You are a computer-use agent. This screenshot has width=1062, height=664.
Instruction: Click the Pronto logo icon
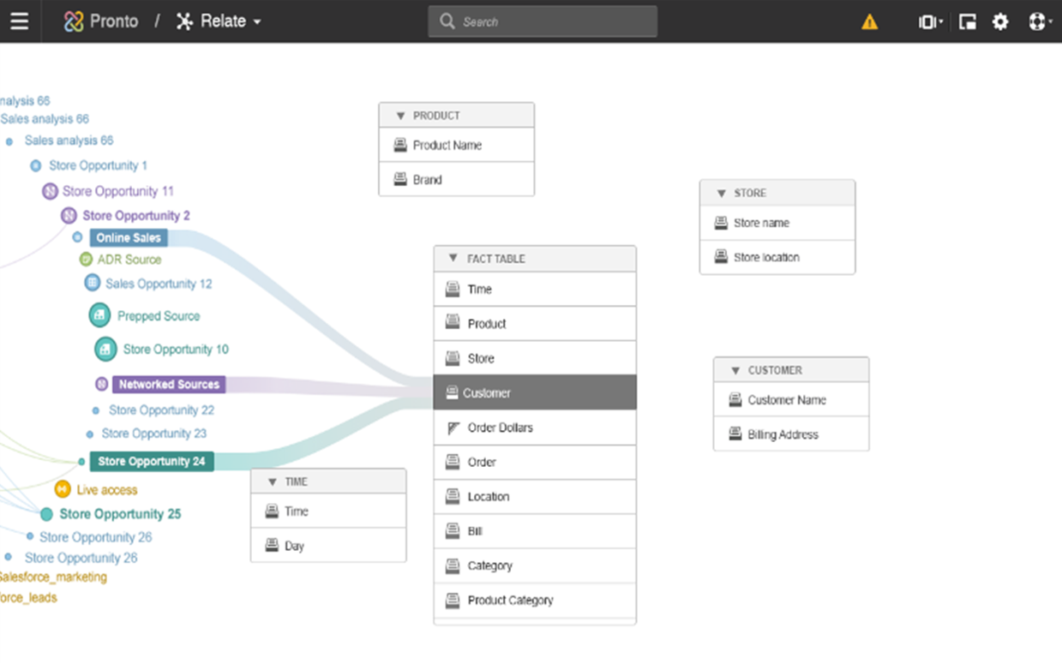pyautogui.click(x=74, y=21)
